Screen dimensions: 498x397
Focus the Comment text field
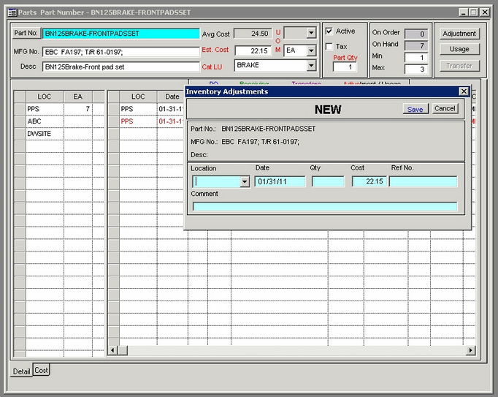pyautogui.click(x=324, y=206)
